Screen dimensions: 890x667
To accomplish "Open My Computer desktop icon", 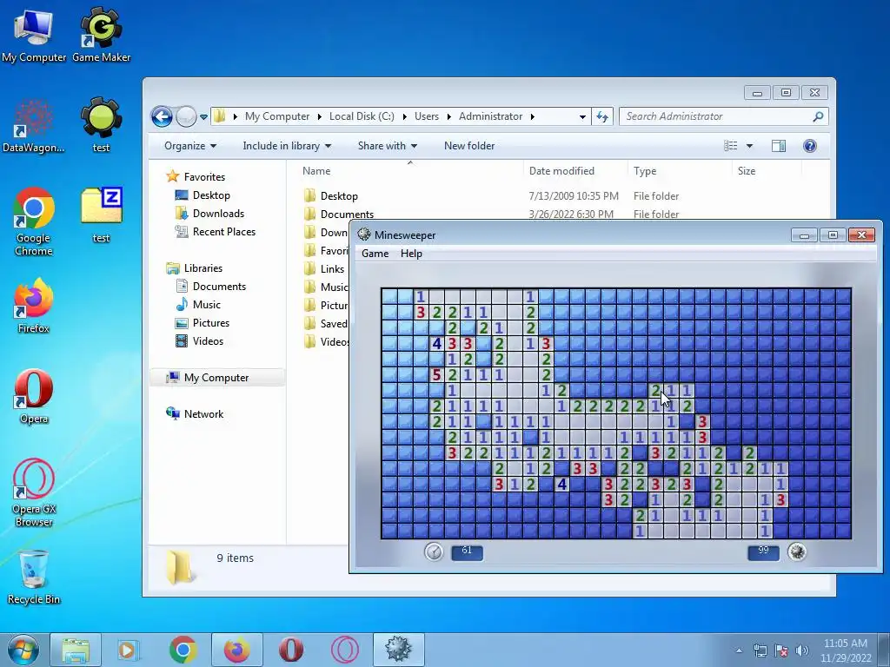I will pos(34,35).
